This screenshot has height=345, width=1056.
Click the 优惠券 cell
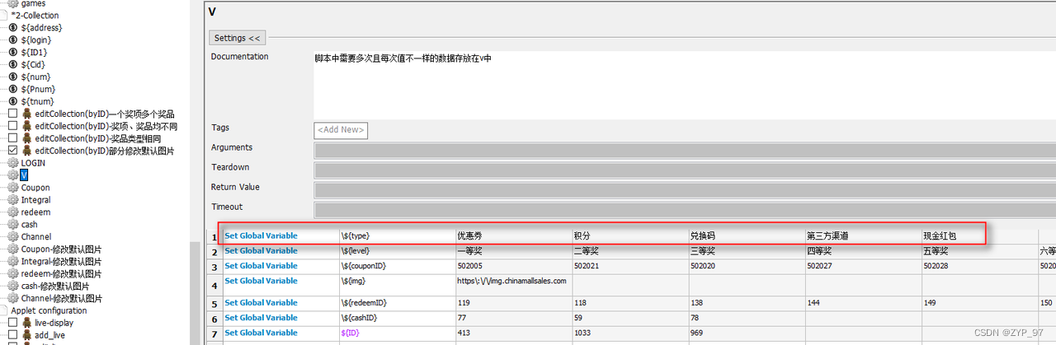tap(514, 235)
